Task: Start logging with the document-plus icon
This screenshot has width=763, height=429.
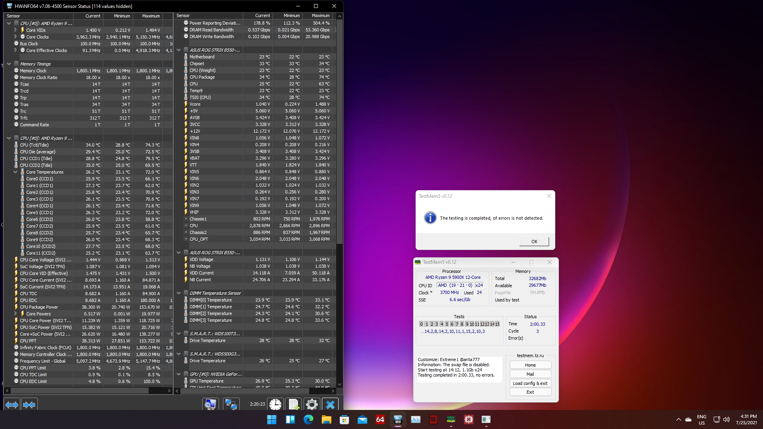Action: coord(294,404)
